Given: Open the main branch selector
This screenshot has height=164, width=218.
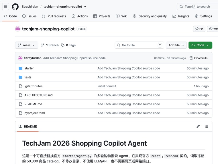Looking at the screenshot, I should coord(27,45).
